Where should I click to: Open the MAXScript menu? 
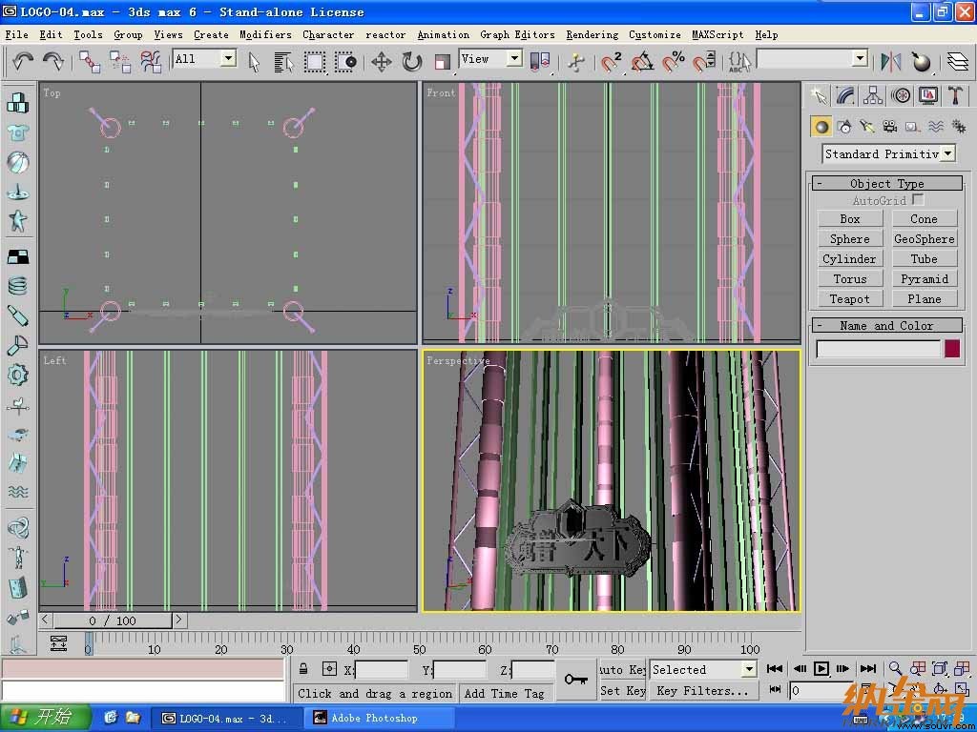coord(717,35)
